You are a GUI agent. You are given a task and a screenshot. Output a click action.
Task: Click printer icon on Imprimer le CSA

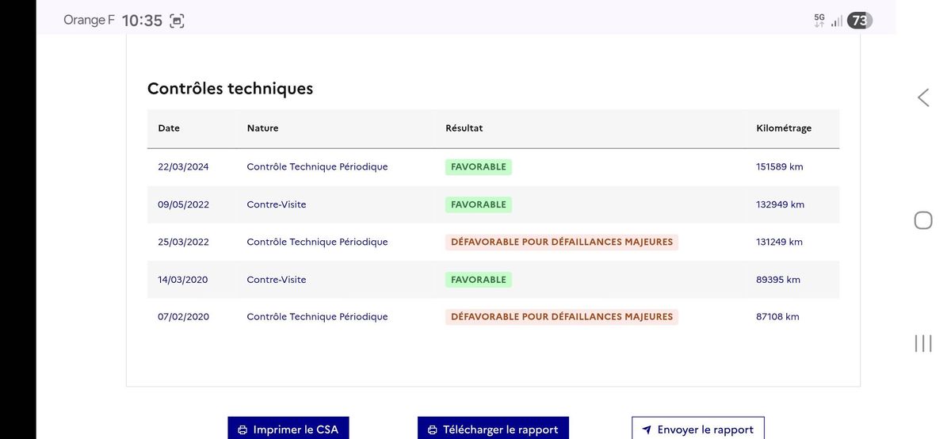click(x=243, y=430)
